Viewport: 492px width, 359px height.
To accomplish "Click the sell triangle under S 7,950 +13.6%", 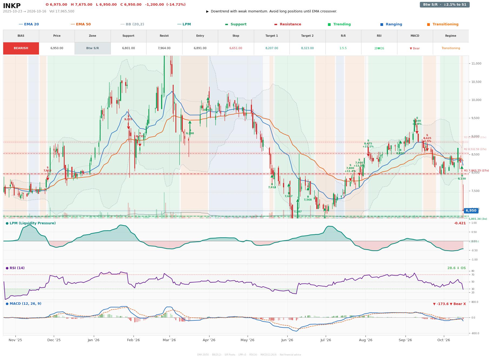I will [x=359, y=174].
